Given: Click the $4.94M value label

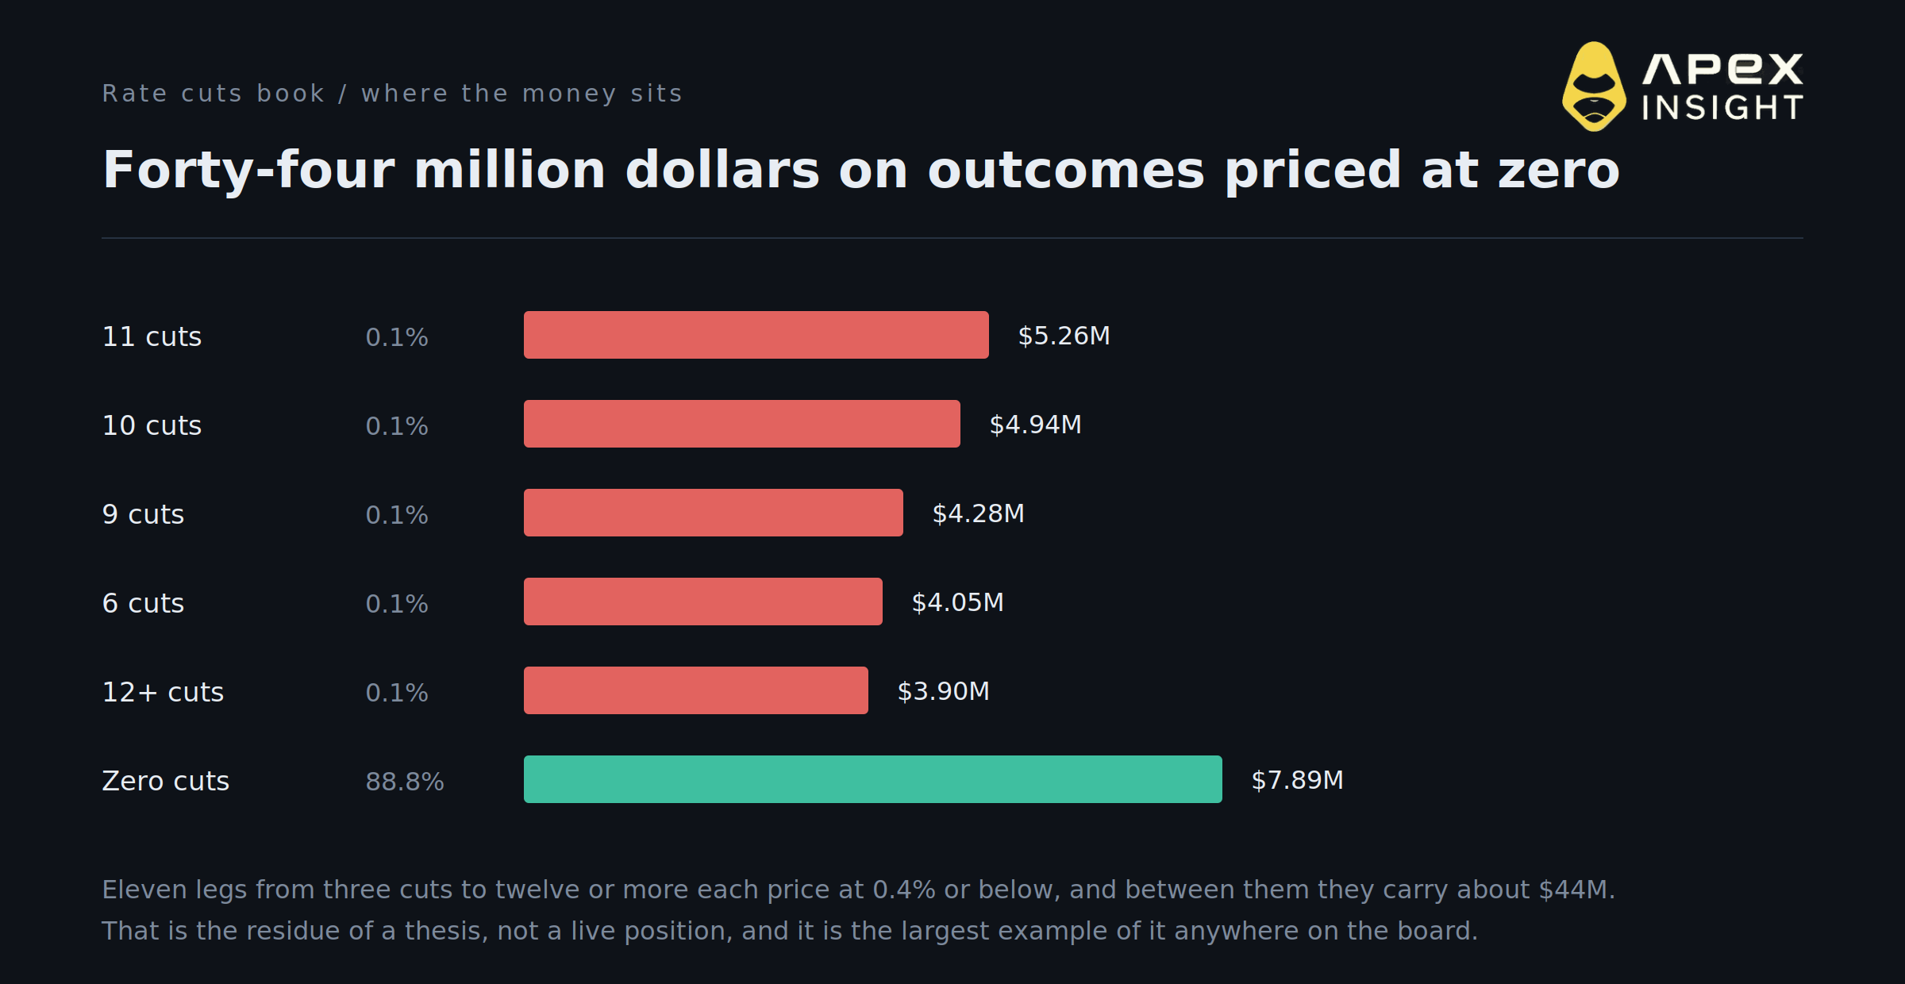Looking at the screenshot, I should pos(1035,425).
